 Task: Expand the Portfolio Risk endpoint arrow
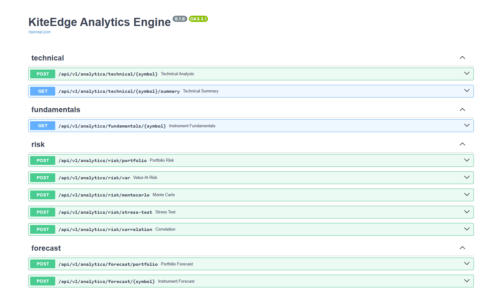(x=467, y=160)
